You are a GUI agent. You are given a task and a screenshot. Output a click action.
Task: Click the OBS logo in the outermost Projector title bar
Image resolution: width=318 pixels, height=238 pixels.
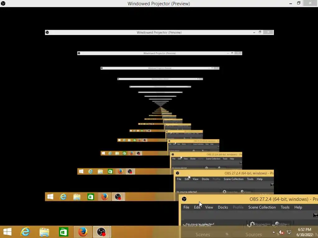(3, 3)
